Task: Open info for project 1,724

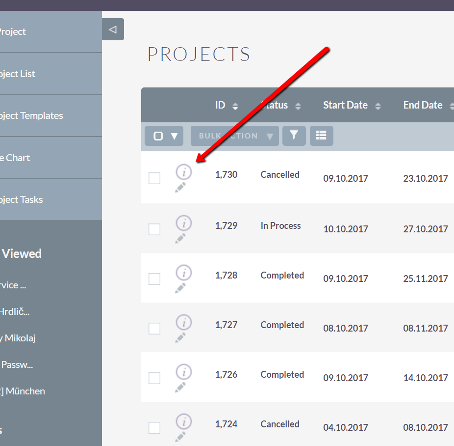Action: tap(184, 421)
